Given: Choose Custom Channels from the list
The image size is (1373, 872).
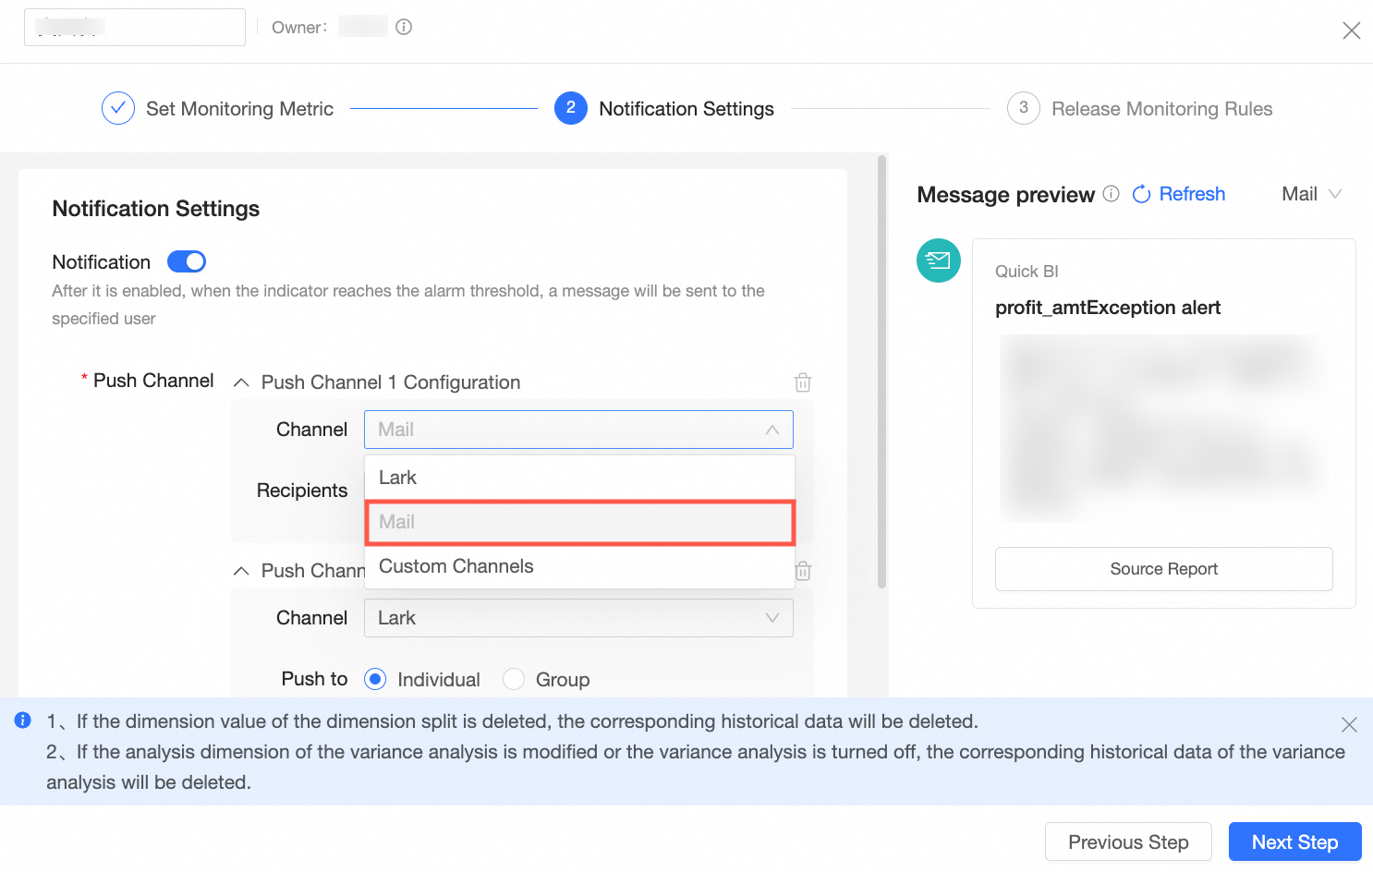Looking at the screenshot, I should 579,566.
